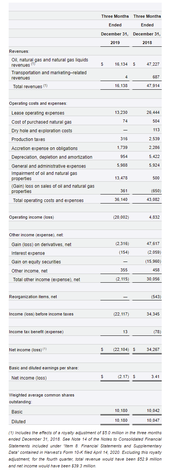This screenshot has height=470, width=170.
Task: Click the 2018 oil revenues value 47,227
Action: tap(153, 64)
